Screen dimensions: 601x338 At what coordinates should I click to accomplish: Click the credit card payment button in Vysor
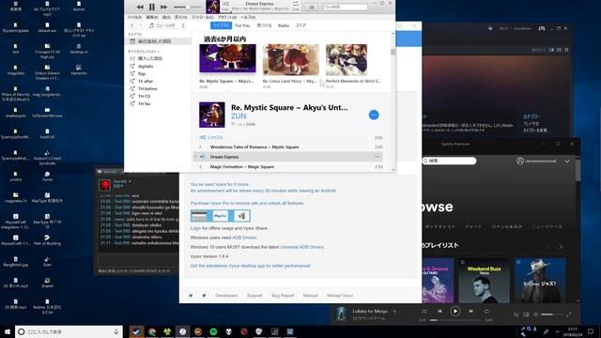(199, 216)
